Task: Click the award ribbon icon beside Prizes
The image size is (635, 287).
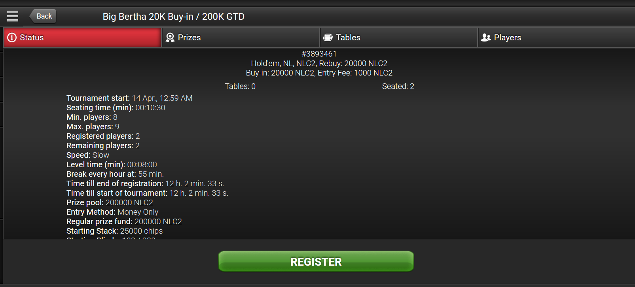Action: (x=170, y=38)
